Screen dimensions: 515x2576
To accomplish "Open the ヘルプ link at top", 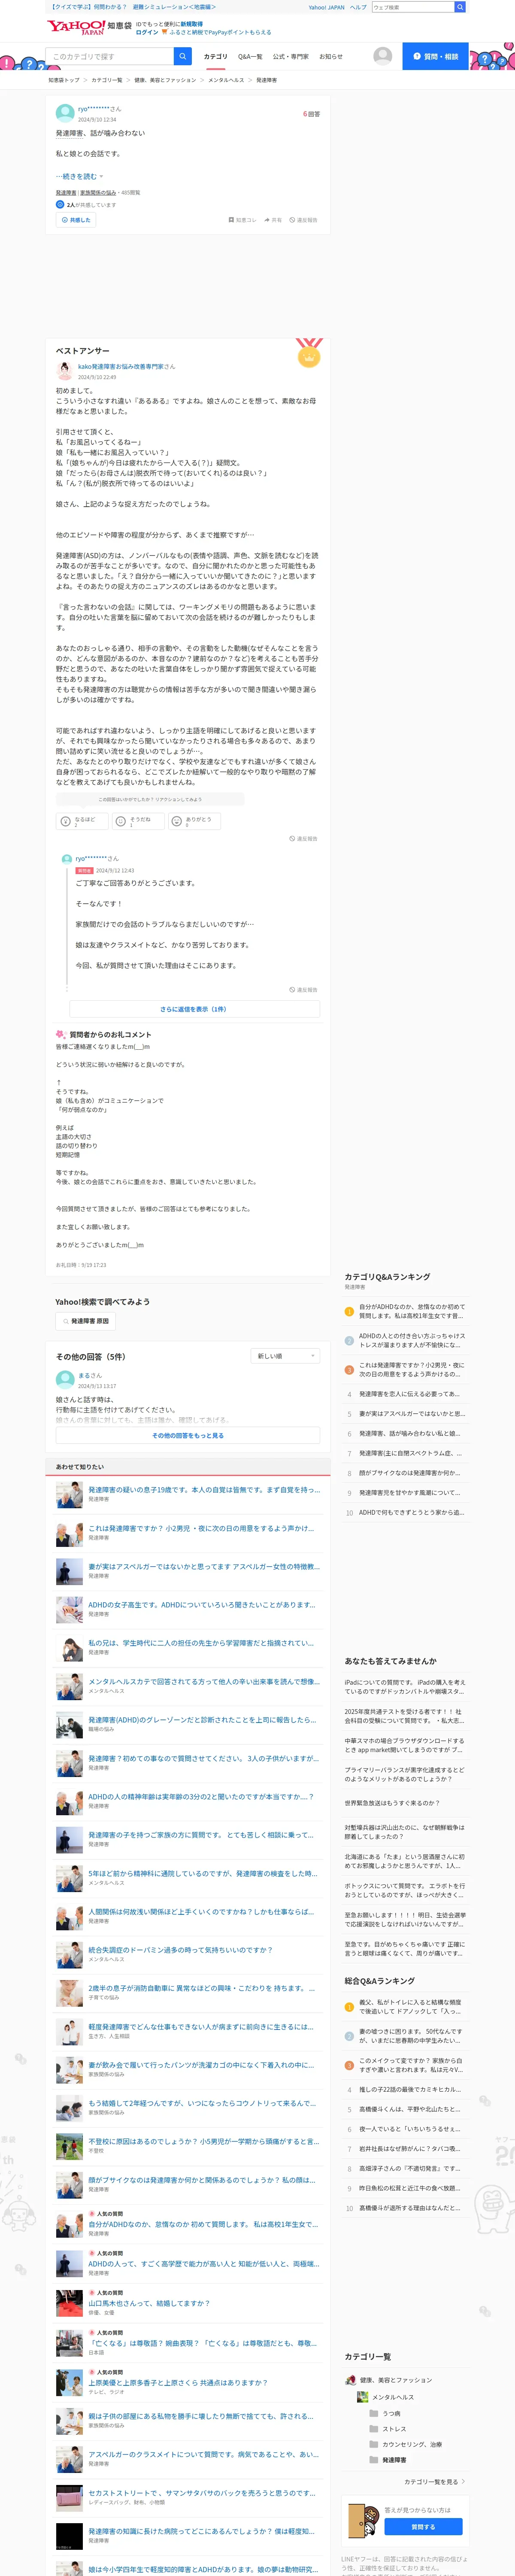I will click(x=358, y=7).
